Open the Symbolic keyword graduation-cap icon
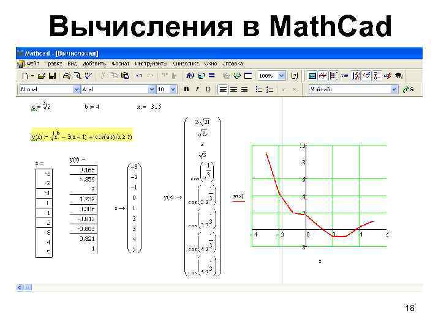 click(399, 76)
